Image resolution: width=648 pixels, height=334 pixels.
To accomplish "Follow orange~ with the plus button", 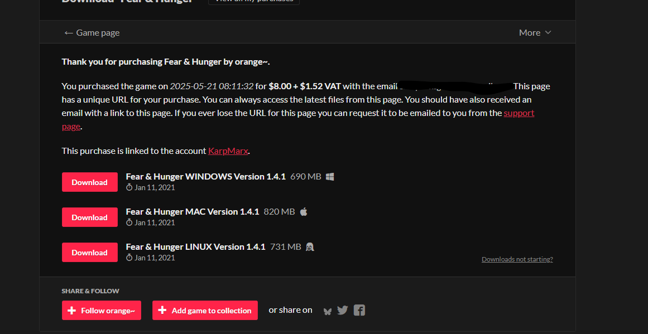I will (102, 311).
